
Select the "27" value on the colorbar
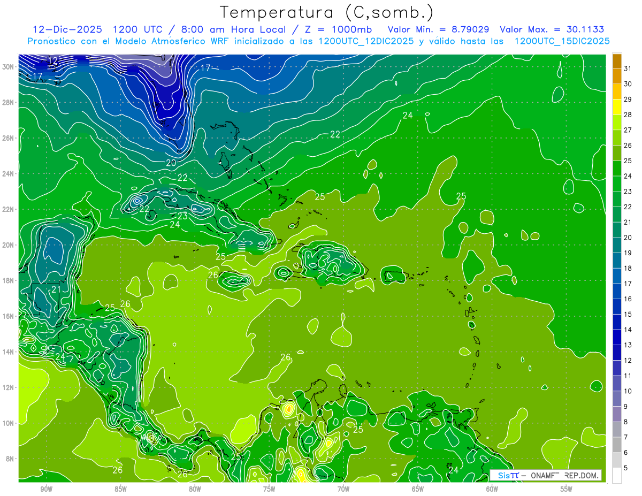coord(628,130)
